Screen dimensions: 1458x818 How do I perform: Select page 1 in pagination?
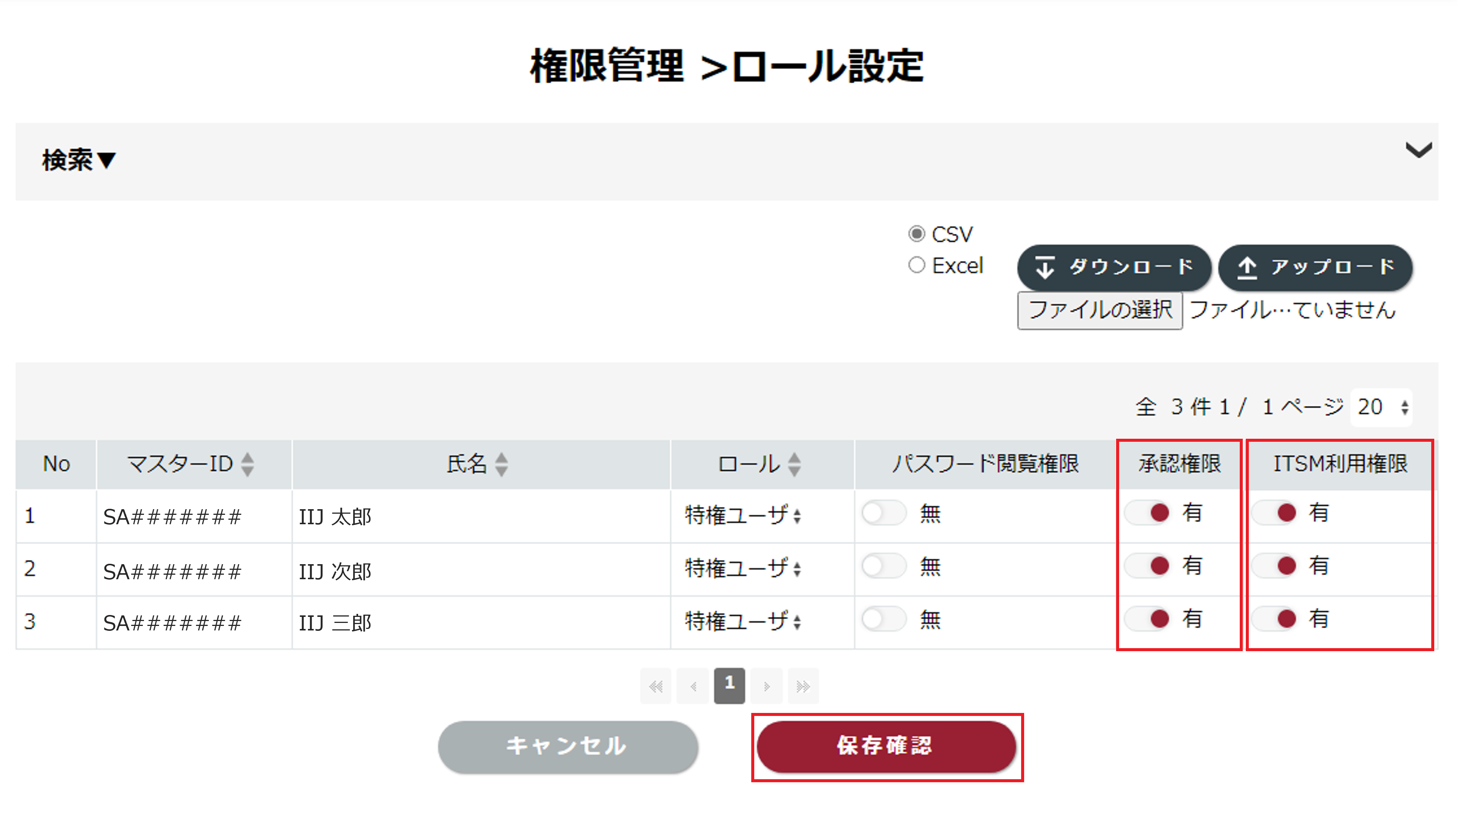pyautogui.click(x=730, y=686)
